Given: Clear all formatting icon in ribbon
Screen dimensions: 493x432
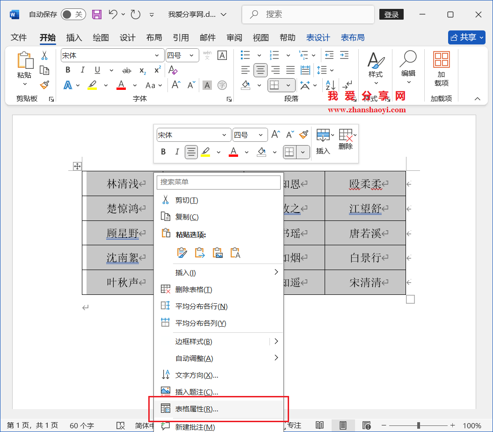Looking at the screenshot, I should click(x=173, y=70).
